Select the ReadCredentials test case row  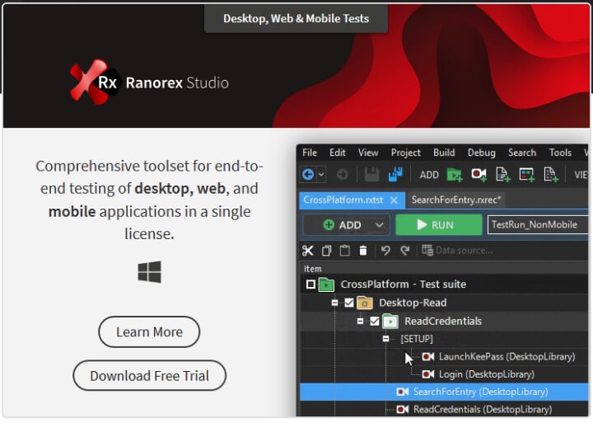(444, 321)
